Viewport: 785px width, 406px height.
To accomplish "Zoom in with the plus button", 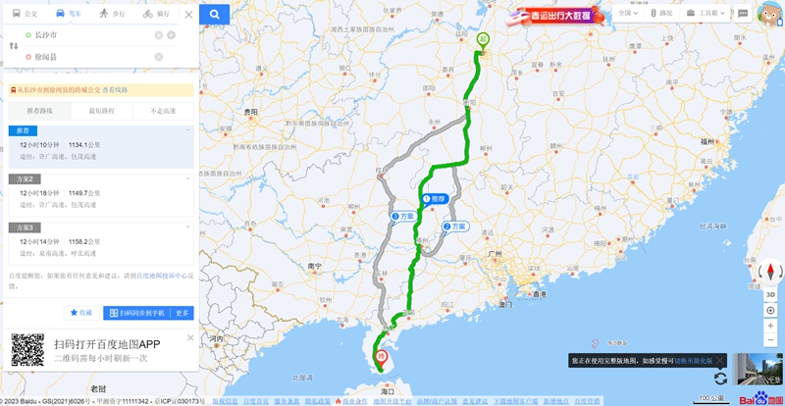I will (770, 326).
